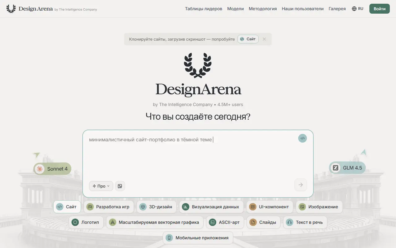
Task: Click 'by The Intelligence Company' header text
Action: pyautogui.click(x=76, y=9)
